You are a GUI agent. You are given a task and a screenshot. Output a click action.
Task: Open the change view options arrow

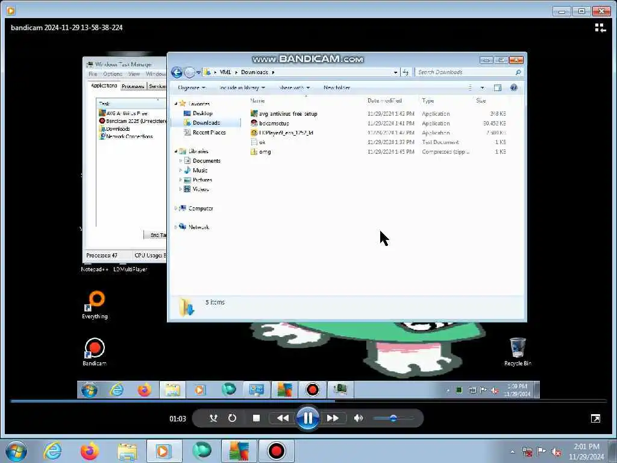(482, 88)
